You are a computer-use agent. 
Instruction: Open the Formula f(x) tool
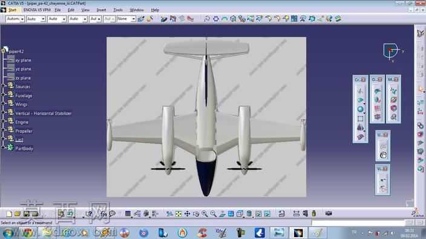click(x=103, y=214)
